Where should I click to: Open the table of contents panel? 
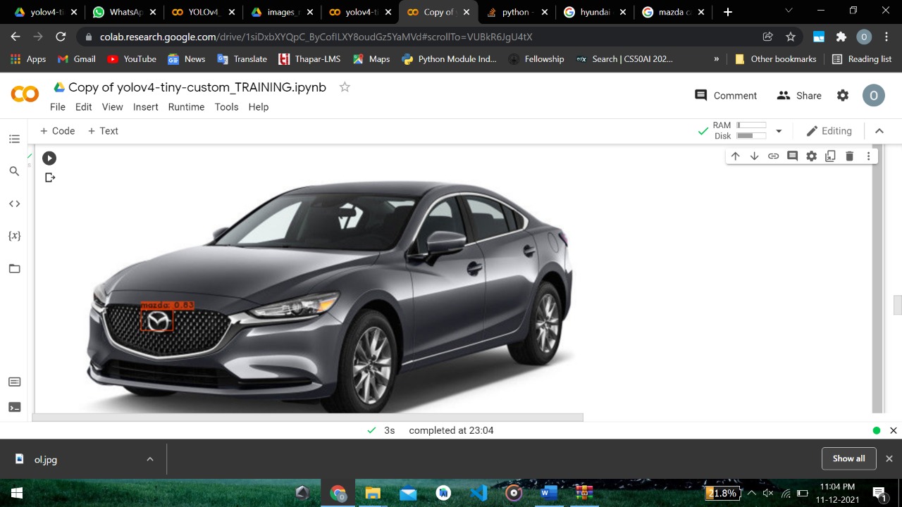click(x=14, y=139)
